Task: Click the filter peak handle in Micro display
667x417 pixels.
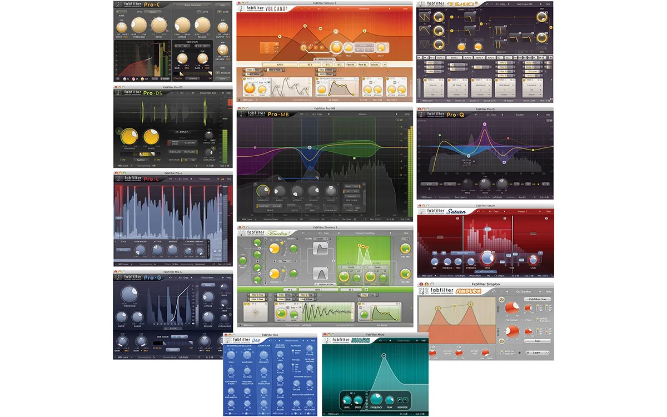Action: (384, 355)
